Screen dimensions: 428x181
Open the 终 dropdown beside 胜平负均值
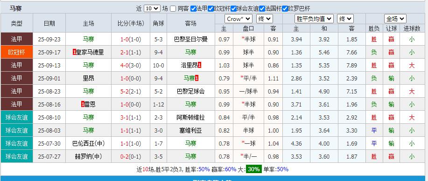point(345,19)
